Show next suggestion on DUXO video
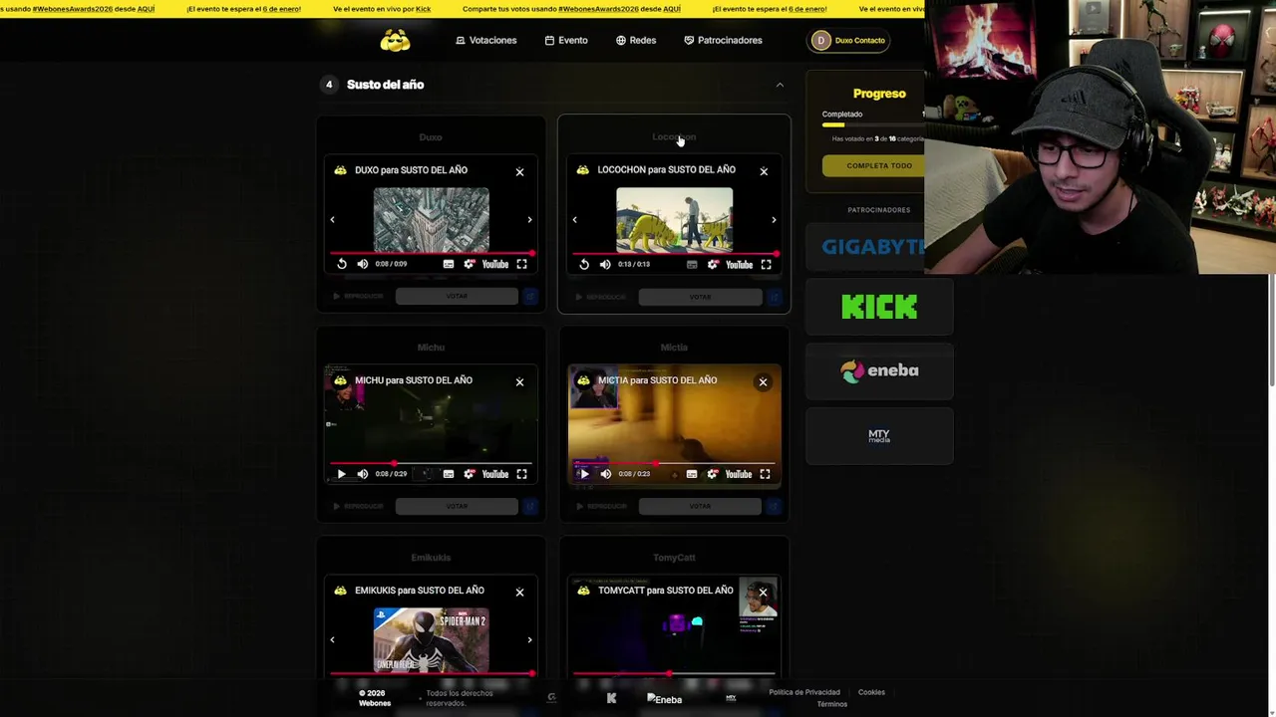 click(529, 219)
